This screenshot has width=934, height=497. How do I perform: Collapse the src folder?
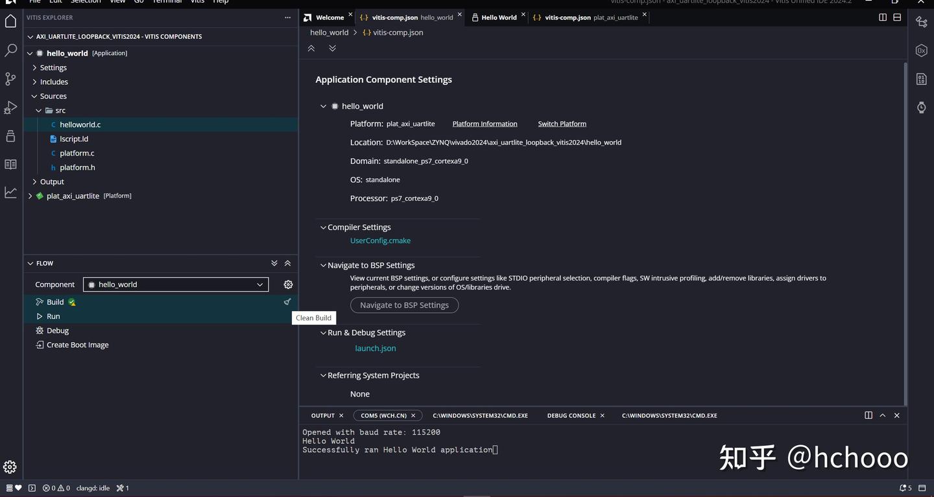pyautogui.click(x=39, y=110)
